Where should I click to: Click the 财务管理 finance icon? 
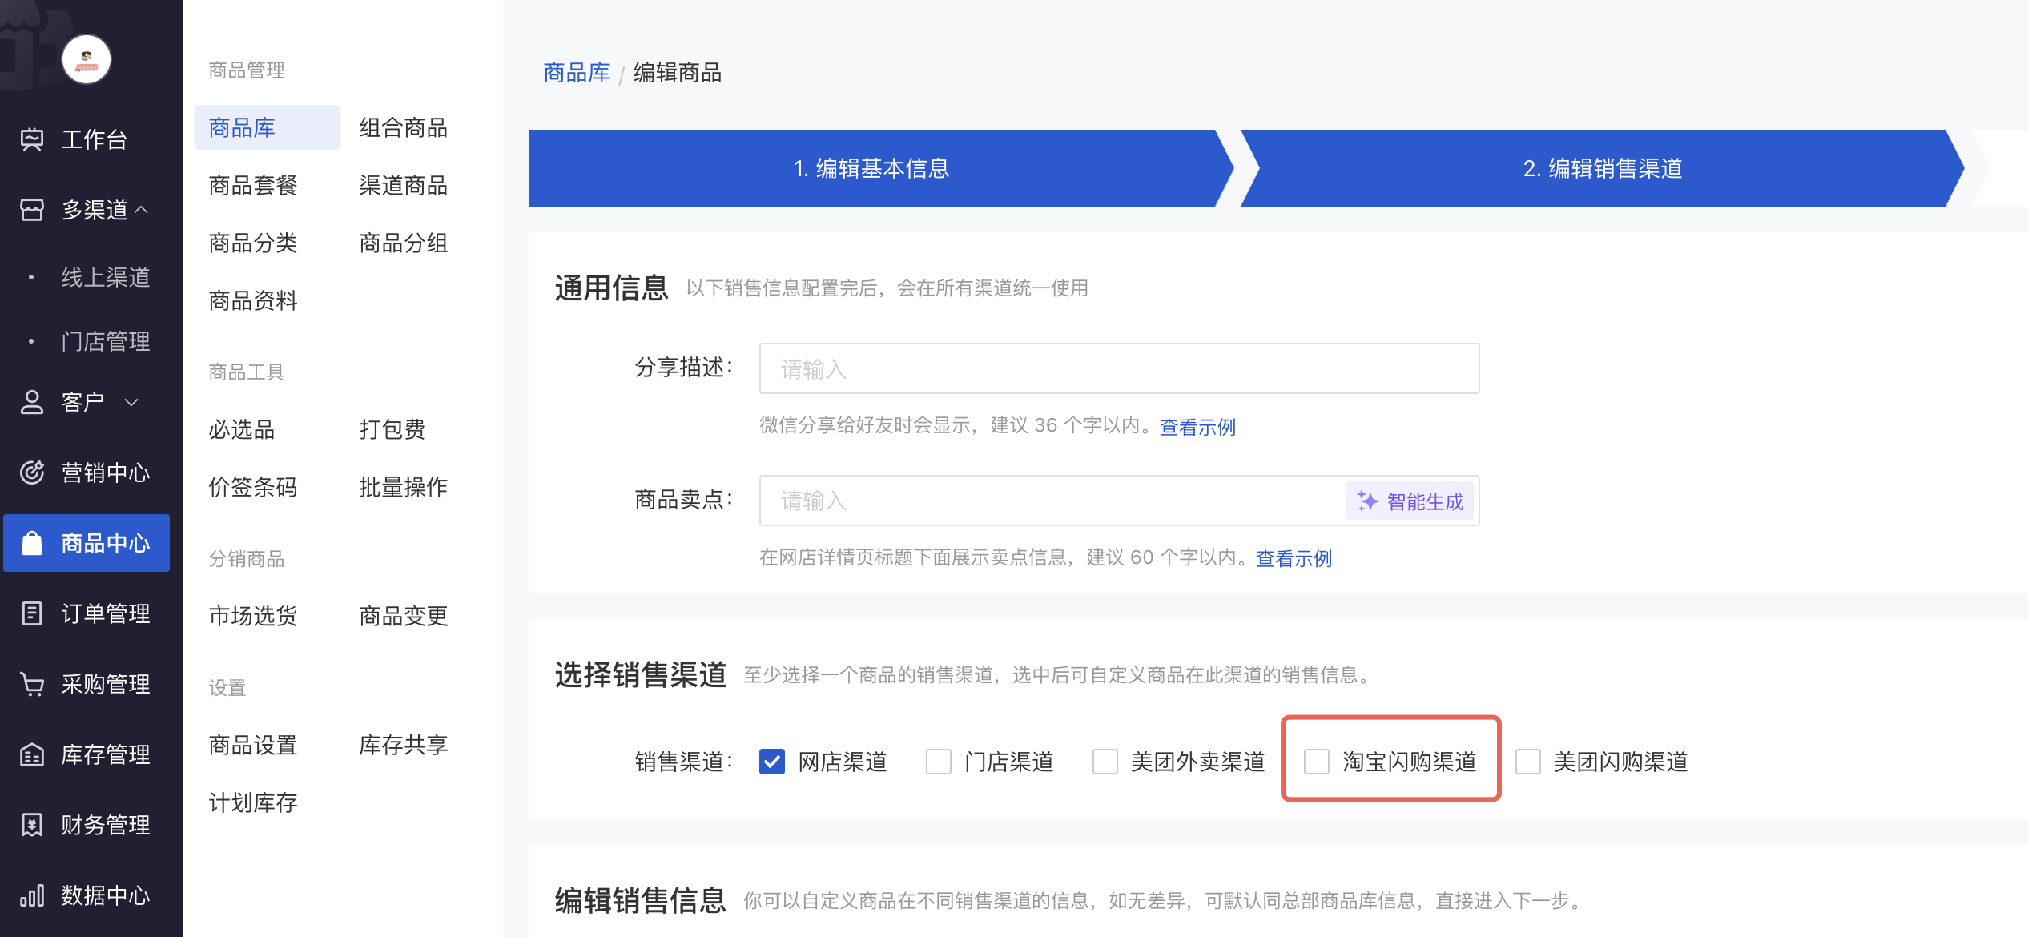[32, 825]
